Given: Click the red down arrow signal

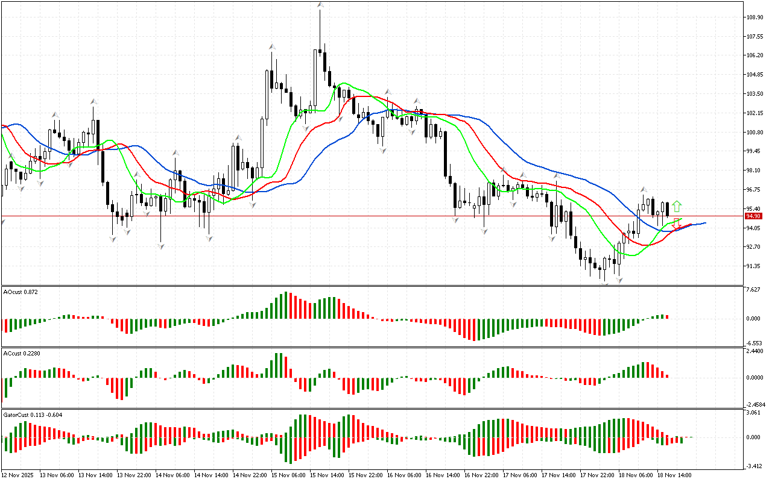Looking at the screenshot, I should pos(677,224).
